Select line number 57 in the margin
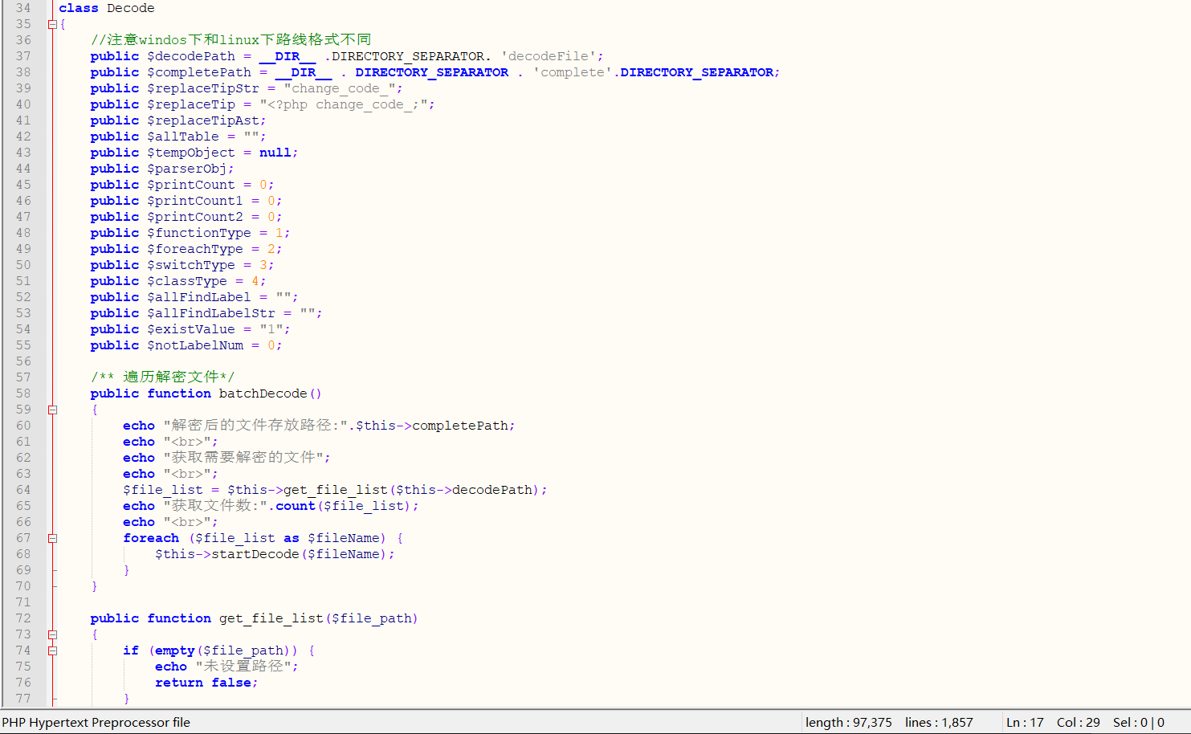1191x734 pixels. [x=23, y=377]
